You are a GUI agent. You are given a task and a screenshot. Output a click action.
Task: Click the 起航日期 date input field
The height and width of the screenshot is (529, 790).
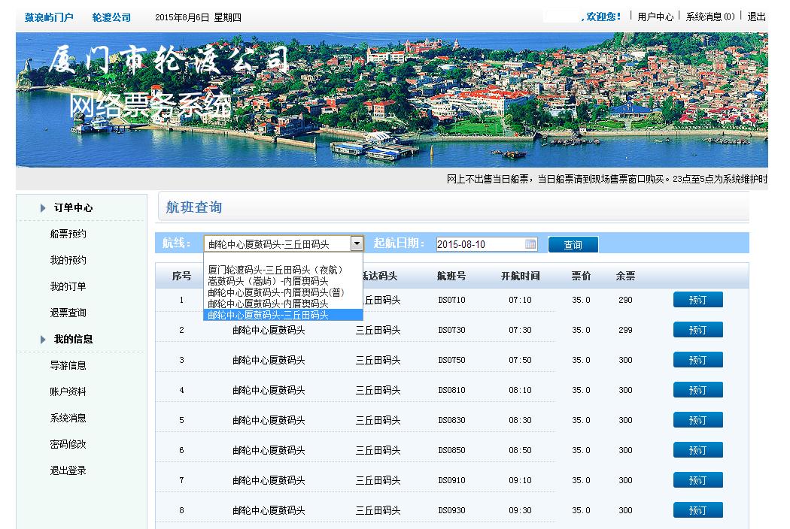(487, 244)
